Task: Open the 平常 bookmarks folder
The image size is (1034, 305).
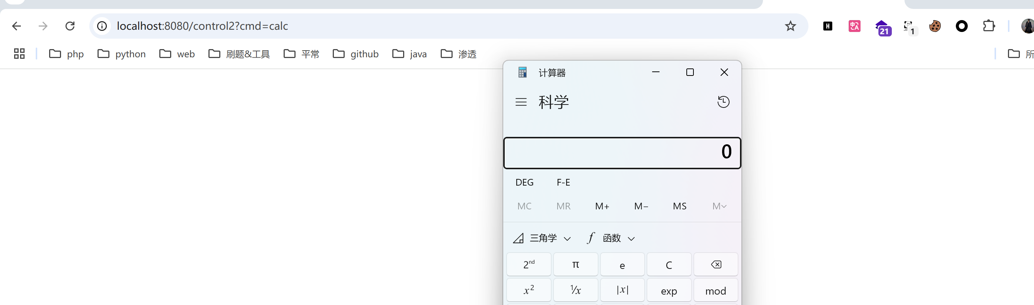Action: (301, 54)
